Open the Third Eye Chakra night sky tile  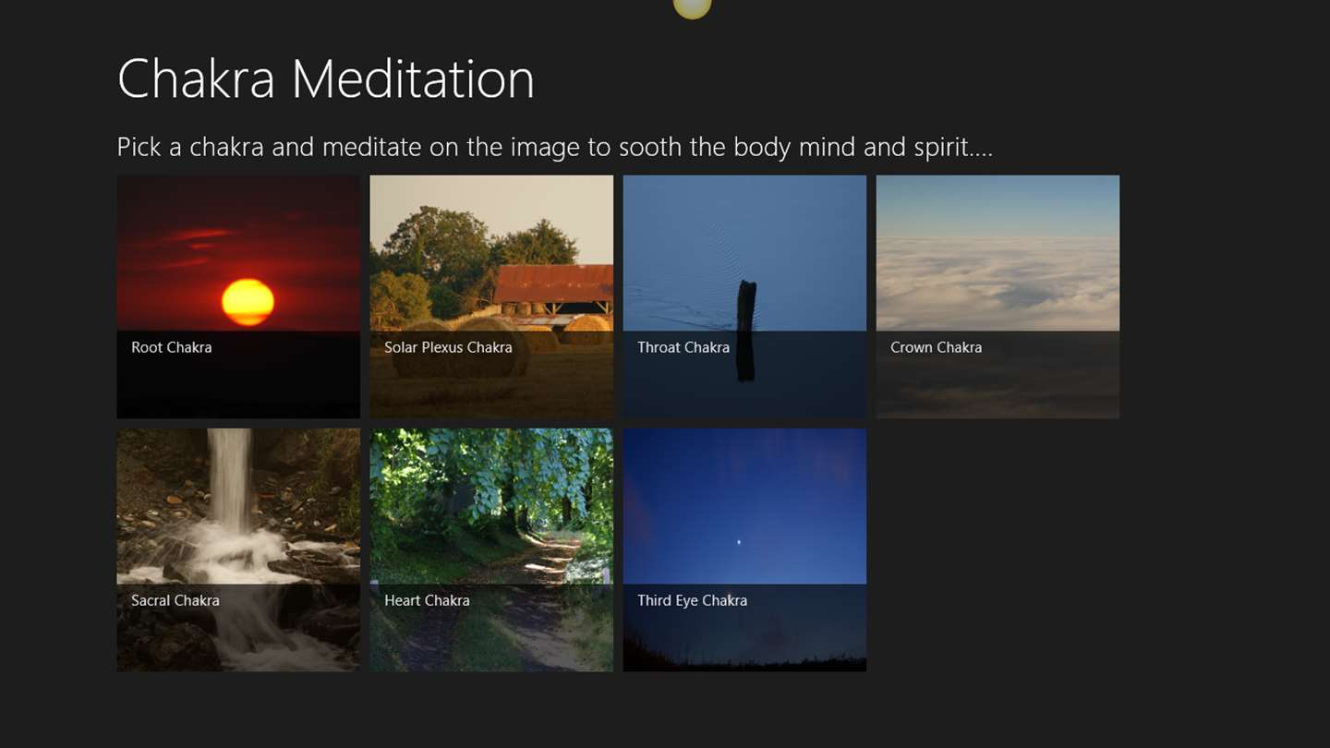point(744,549)
